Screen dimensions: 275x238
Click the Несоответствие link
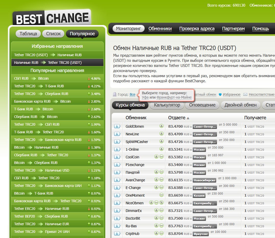pos(261,94)
